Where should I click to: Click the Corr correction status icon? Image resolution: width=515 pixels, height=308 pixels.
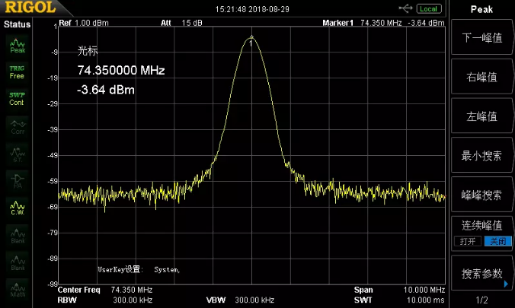tap(17, 126)
